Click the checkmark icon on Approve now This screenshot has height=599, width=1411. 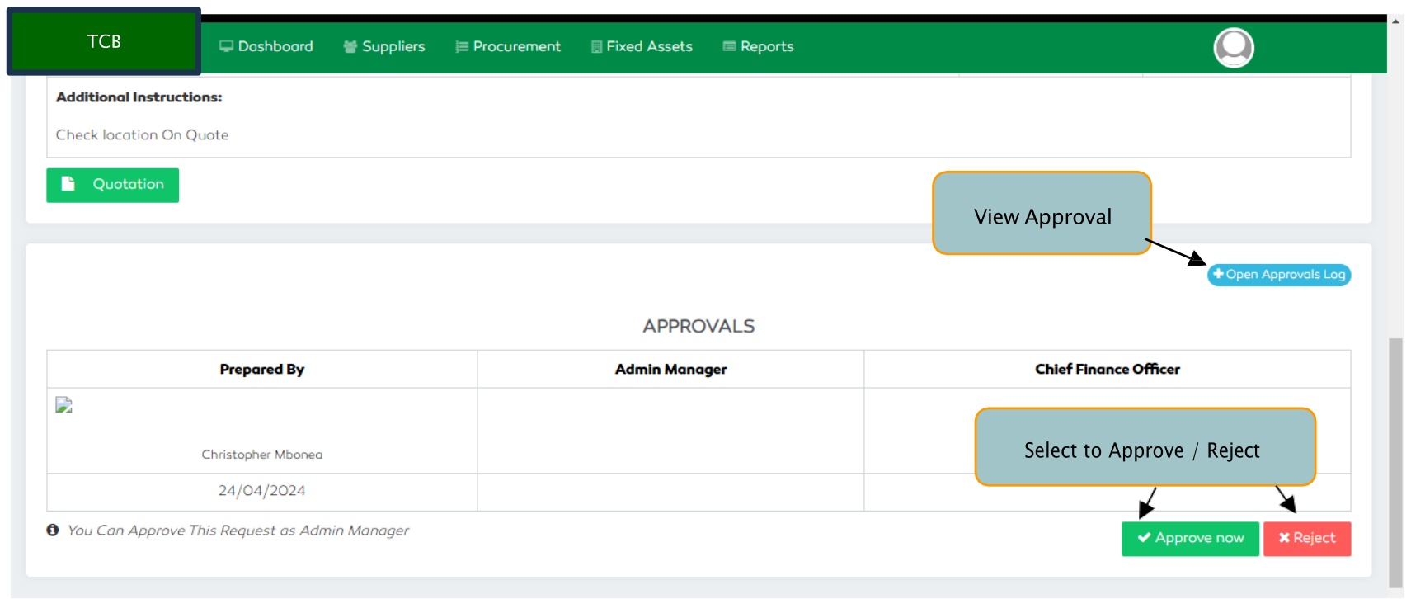click(1144, 538)
